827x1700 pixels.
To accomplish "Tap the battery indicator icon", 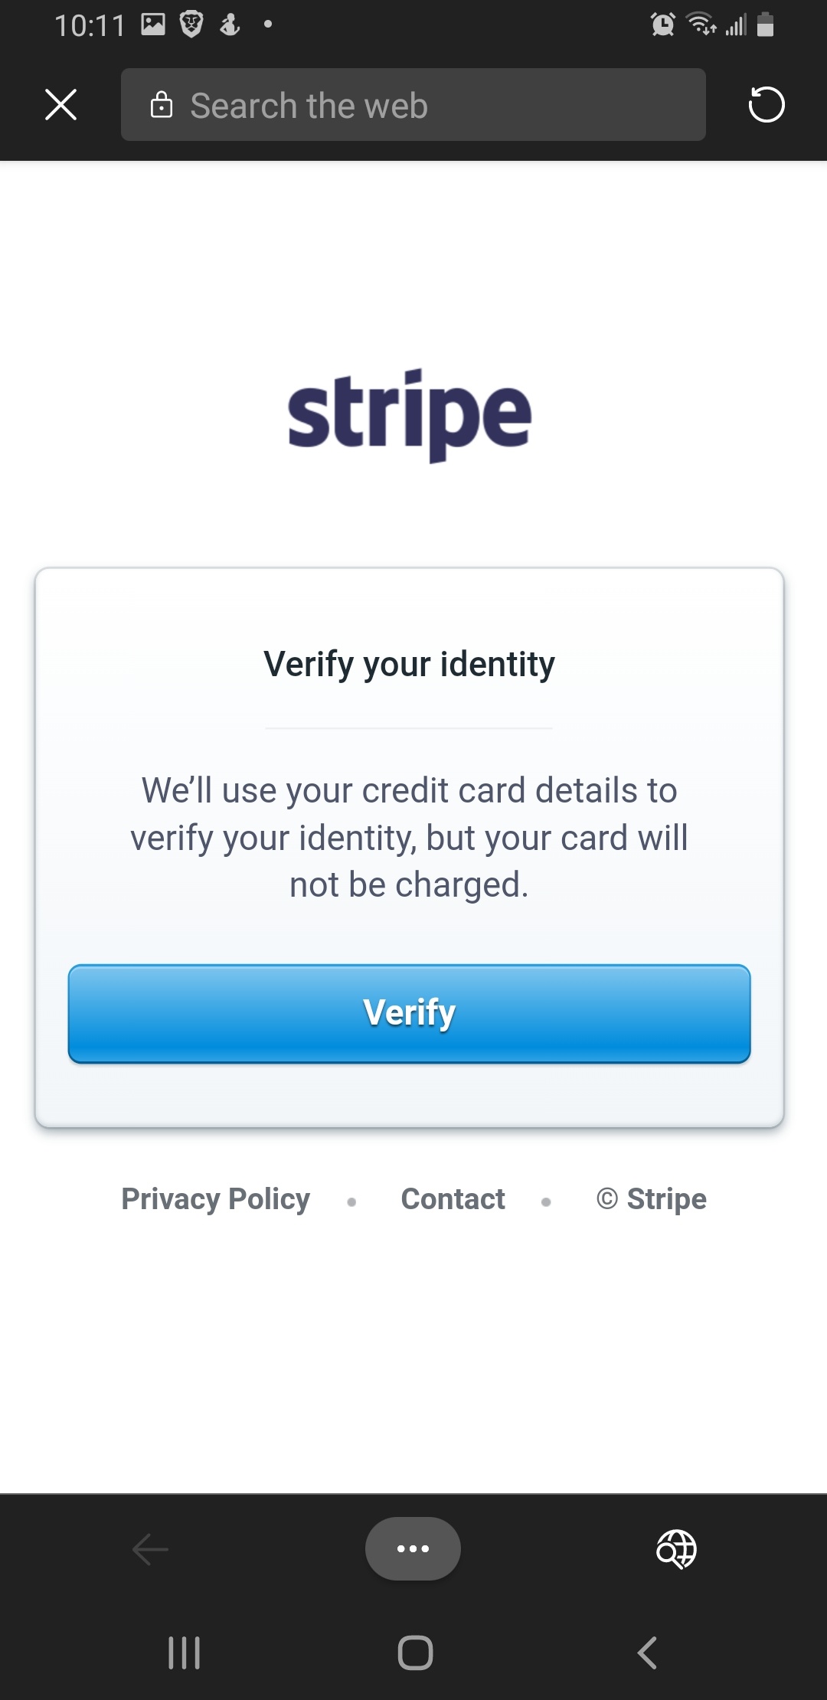I will point(765,25).
